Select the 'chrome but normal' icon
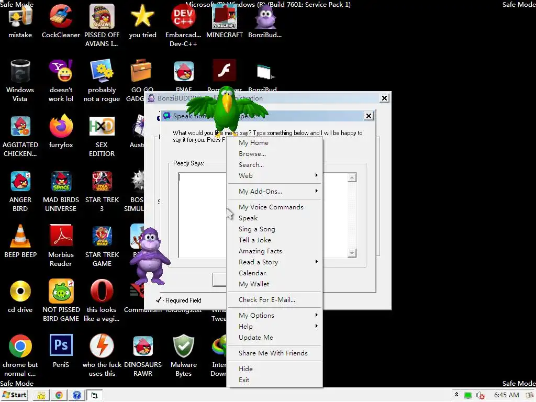This screenshot has width=536, height=402. (20, 355)
